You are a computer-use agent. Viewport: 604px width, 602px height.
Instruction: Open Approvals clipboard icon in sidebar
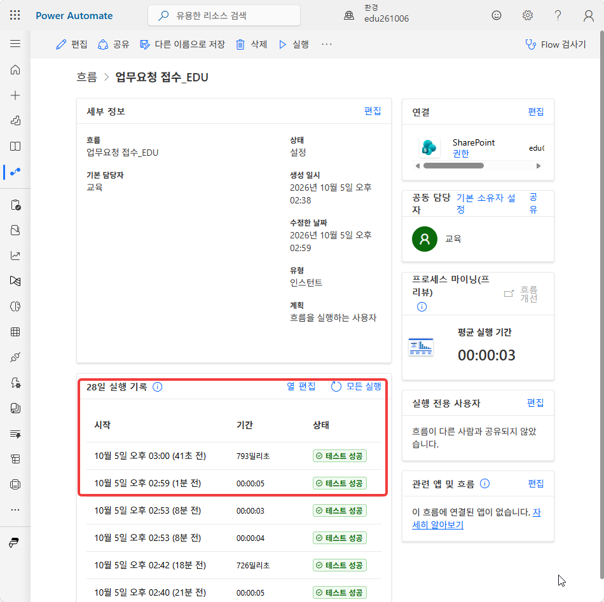[15, 205]
